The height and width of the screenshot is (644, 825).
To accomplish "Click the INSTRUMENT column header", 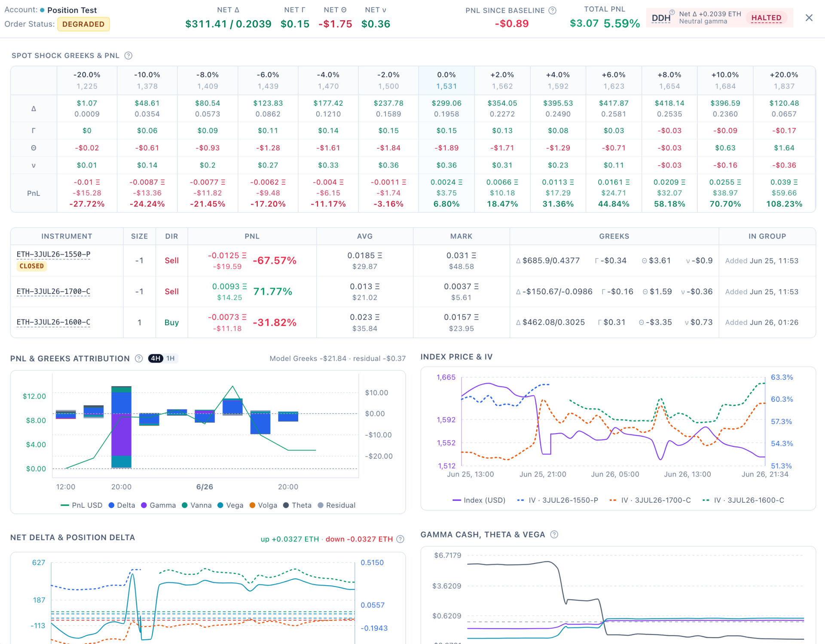I will pos(67,236).
